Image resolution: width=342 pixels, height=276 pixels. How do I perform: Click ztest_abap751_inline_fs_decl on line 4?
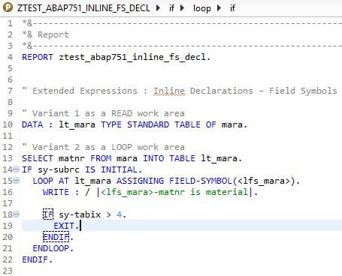pos(132,57)
